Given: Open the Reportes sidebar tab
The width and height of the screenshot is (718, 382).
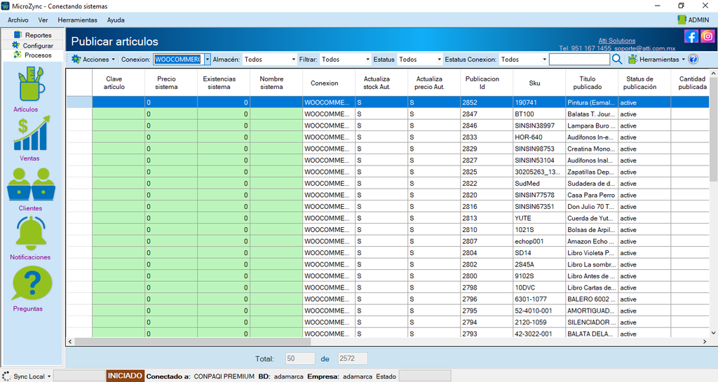Looking at the screenshot, I should [x=33, y=35].
